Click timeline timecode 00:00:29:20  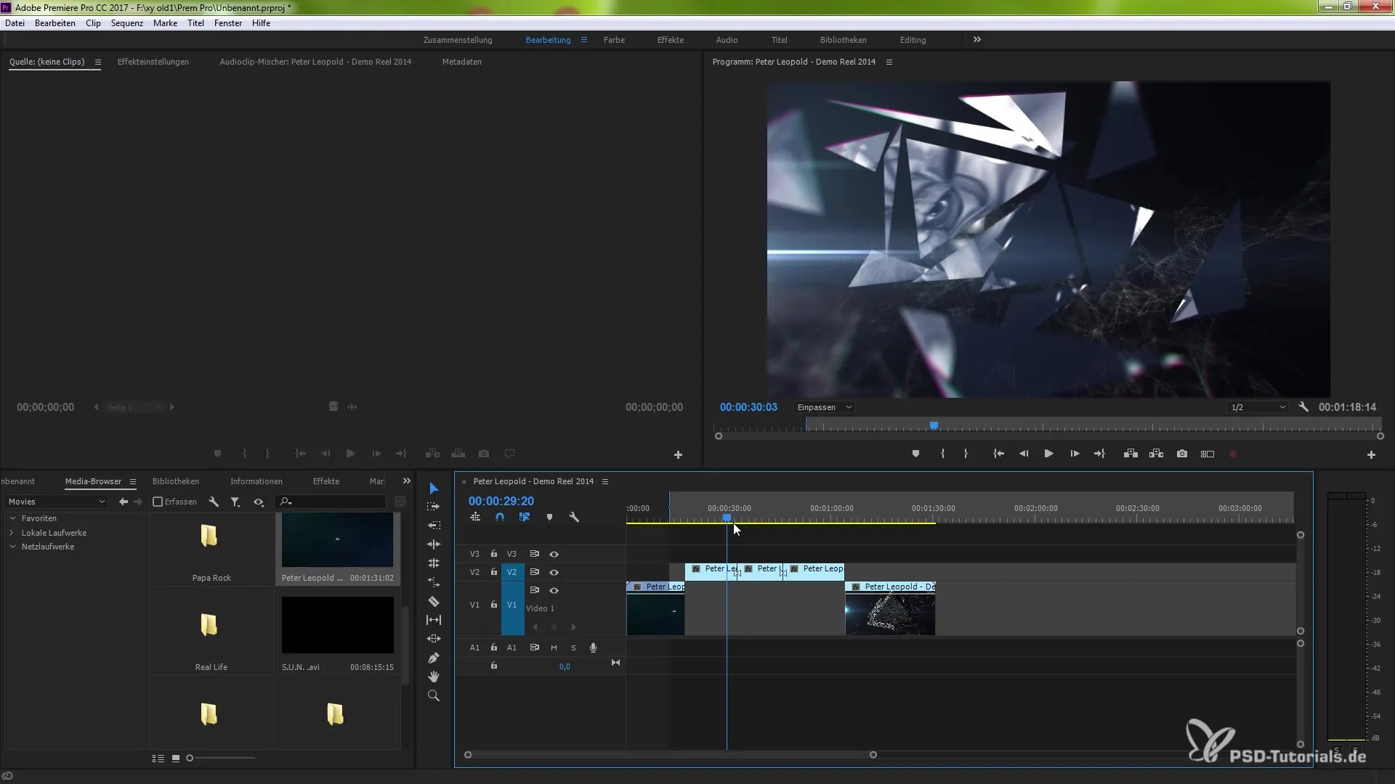tap(501, 501)
